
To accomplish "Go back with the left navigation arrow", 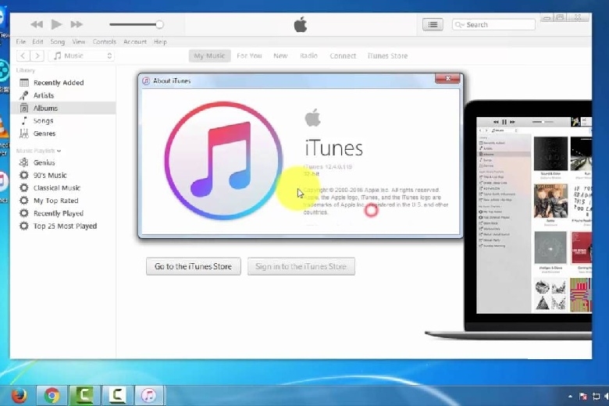I will pyautogui.click(x=23, y=55).
